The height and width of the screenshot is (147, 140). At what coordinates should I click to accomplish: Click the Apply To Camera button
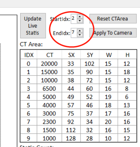tap(113, 33)
